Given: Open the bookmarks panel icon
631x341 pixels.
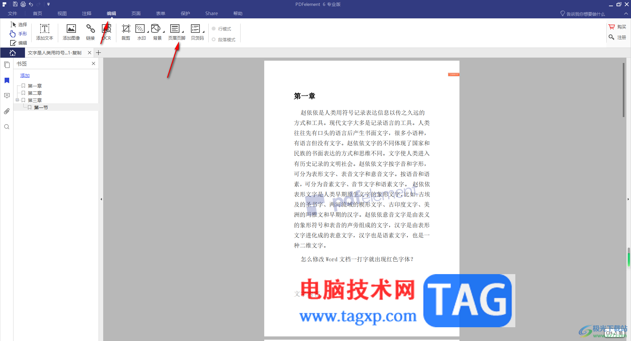Looking at the screenshot, I should tap(7, 81).
